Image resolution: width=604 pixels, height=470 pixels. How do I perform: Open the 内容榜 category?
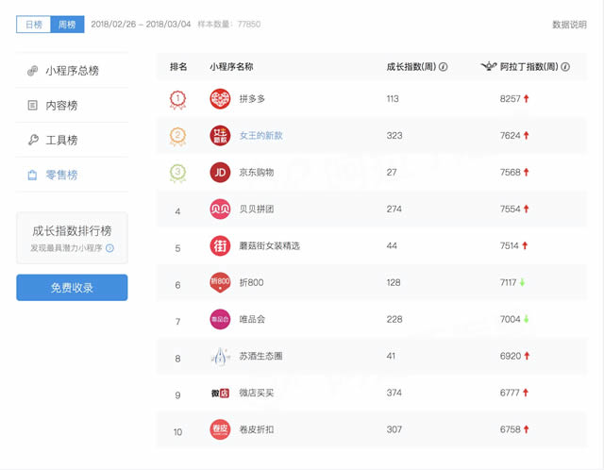click(61, 106)
